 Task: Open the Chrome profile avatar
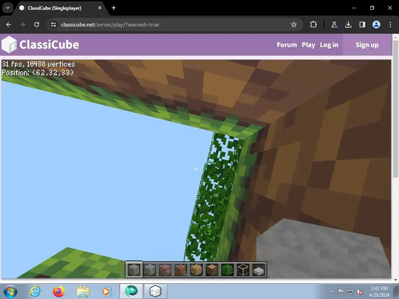pyautogui.click(x=376, y=25)
